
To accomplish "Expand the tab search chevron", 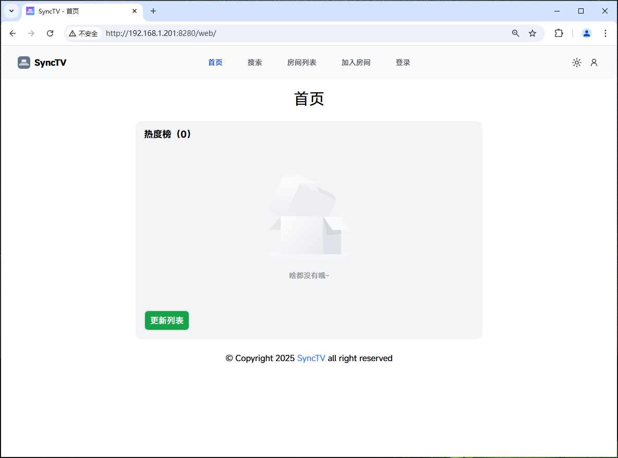I will click(x=11, y=11).
